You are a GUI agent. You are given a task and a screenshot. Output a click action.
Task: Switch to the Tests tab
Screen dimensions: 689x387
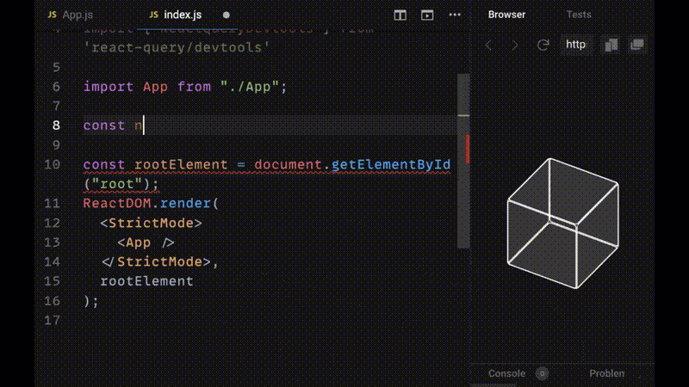pyautogui.click(x=579, y=15)
